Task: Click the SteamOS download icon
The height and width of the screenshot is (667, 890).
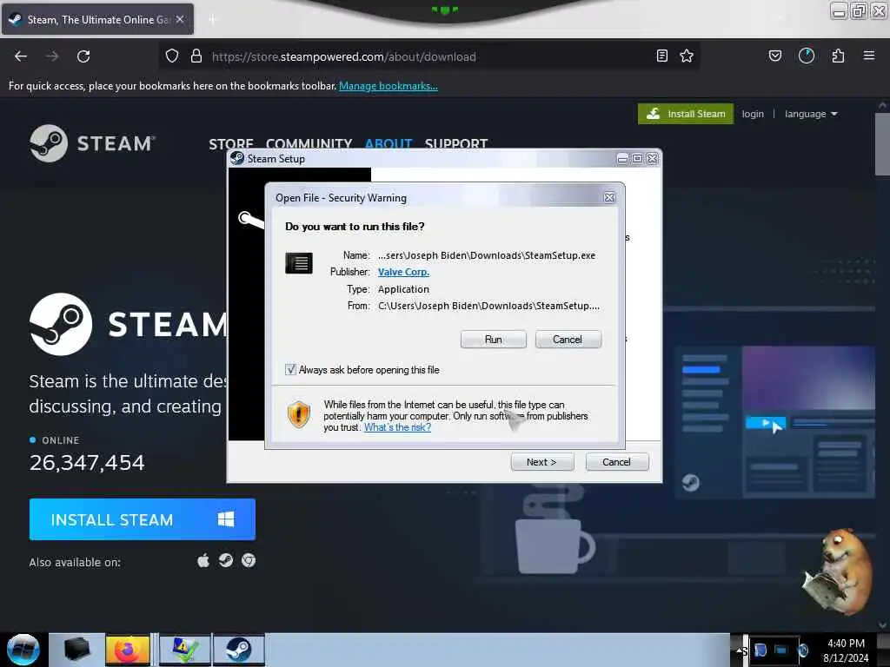Action: pyautogui.click(x=226, y=561)
